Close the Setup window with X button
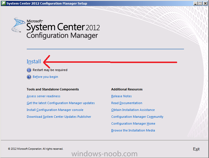The image size is (209, 158). pos(205,3)
